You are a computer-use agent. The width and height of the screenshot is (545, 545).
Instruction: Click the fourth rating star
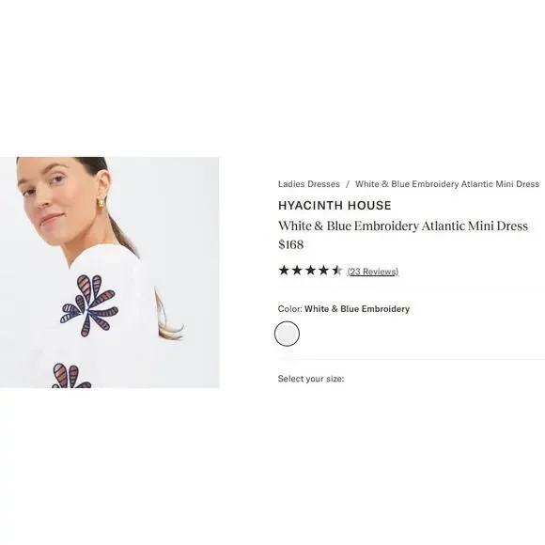[323, 270]
